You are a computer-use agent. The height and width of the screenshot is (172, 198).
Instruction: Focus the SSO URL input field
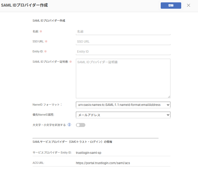[x=123, y=42]
